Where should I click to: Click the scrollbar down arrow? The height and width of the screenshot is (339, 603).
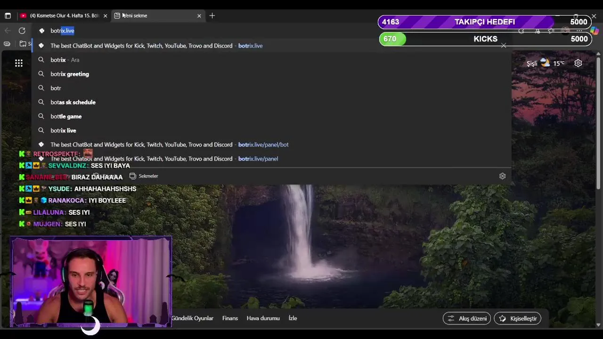point(599,325)
